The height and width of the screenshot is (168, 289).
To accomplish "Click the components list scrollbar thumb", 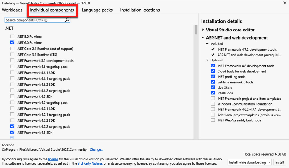I will 196,30.
